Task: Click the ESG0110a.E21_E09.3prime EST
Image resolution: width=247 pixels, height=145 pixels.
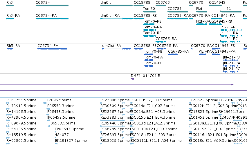Action: click(x=131, y=132)
